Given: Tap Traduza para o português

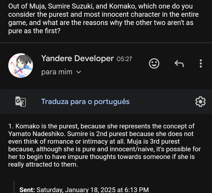Looking at the screenshot, I should tap(85, 102).
